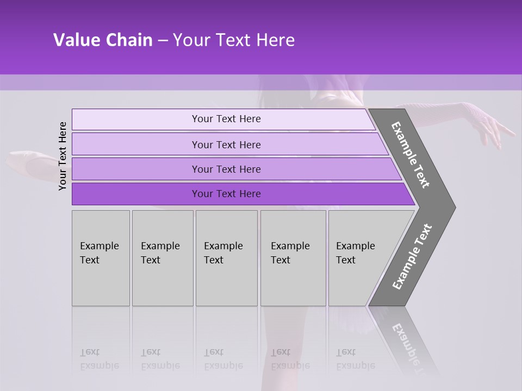522x391 pixels.
Task: Click the second bar from the top
Action: 230,144
